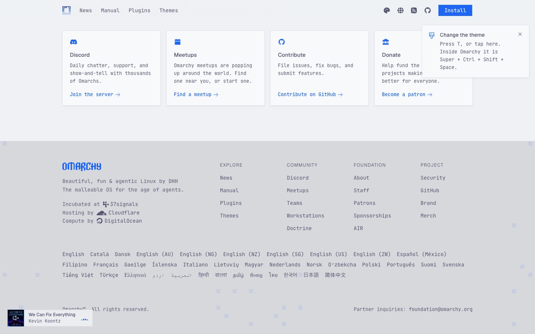Open Workstations in the footer Community column
Screen dimensions: 535x334
pos(305,216)
